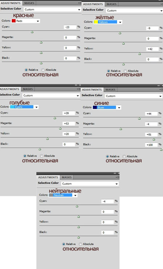Click Yellow value field showing +20
163x269 pixels.
68,134
